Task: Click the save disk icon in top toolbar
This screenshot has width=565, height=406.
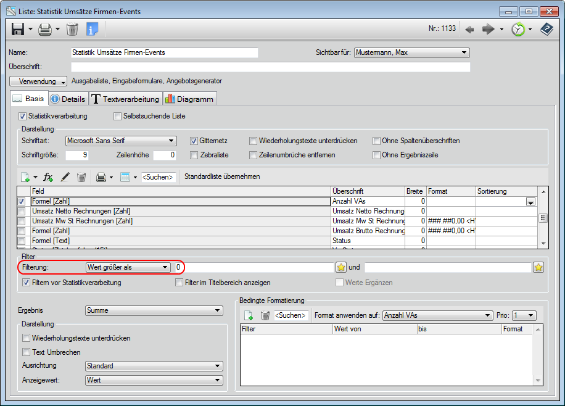Action: click(17, 29)
